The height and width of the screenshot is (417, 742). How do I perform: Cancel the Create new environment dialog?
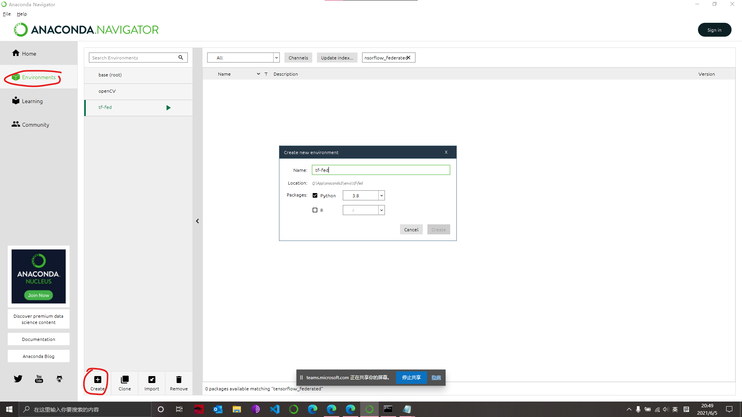coord(411,229)
